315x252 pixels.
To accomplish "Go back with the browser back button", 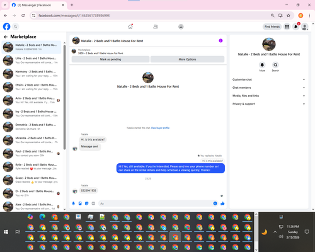I will 6,16.
